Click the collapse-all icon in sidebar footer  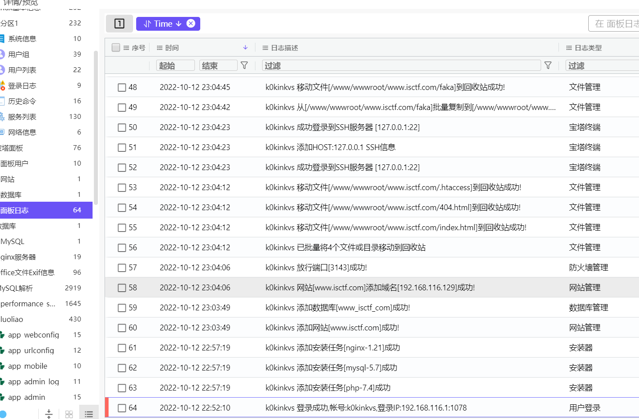coord(49,414)
